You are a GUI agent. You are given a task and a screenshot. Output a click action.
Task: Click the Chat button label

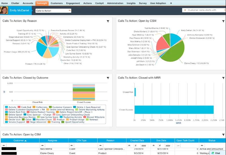[218, 153]
